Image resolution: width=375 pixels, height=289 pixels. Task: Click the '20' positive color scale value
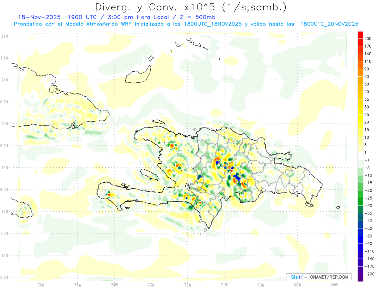pos(367,122)
